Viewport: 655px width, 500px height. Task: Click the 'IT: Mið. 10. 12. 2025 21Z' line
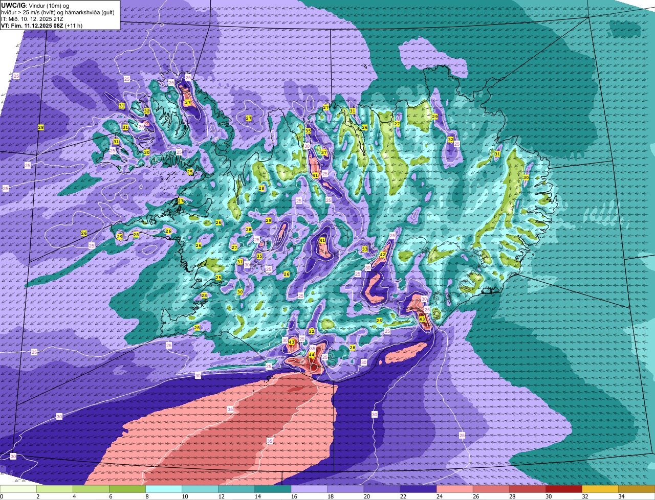31,18
